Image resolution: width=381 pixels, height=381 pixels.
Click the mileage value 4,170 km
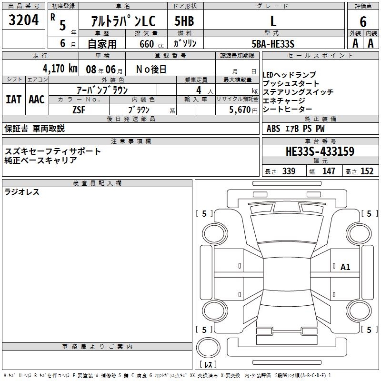tap(60, 69)
